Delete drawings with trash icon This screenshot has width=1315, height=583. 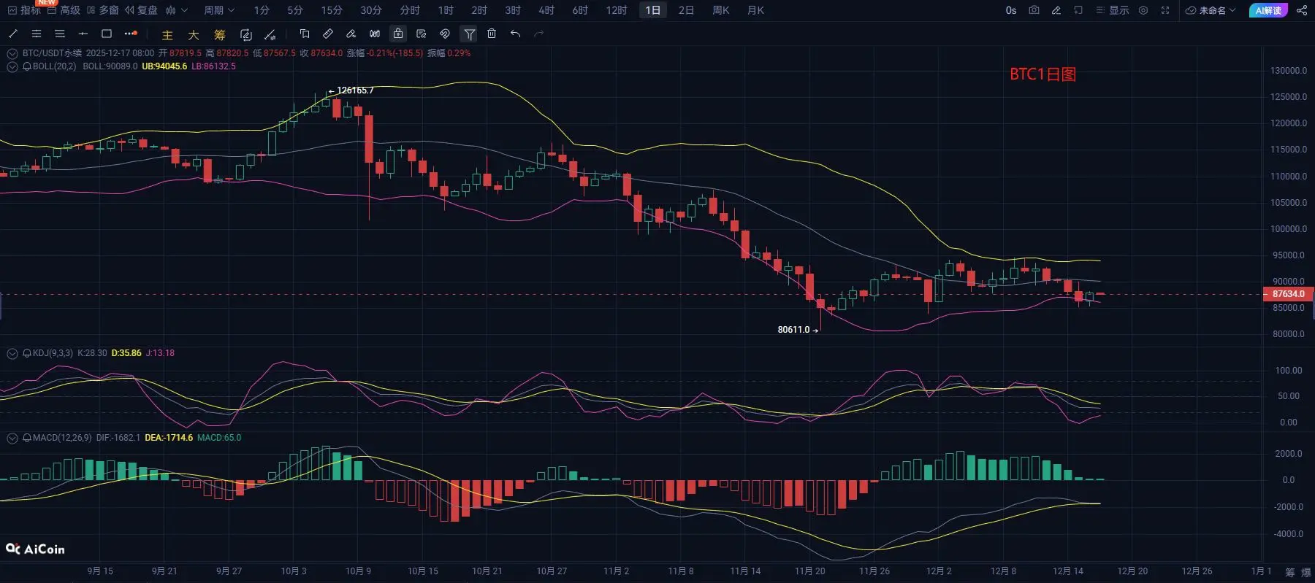(x=492, y=34)
